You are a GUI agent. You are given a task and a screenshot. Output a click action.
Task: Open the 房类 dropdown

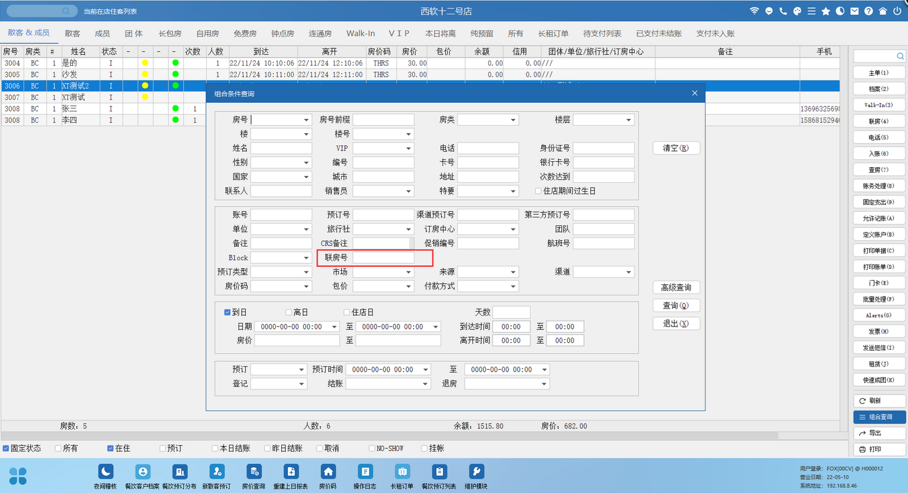pyautogui.click(x=513, y=120)
